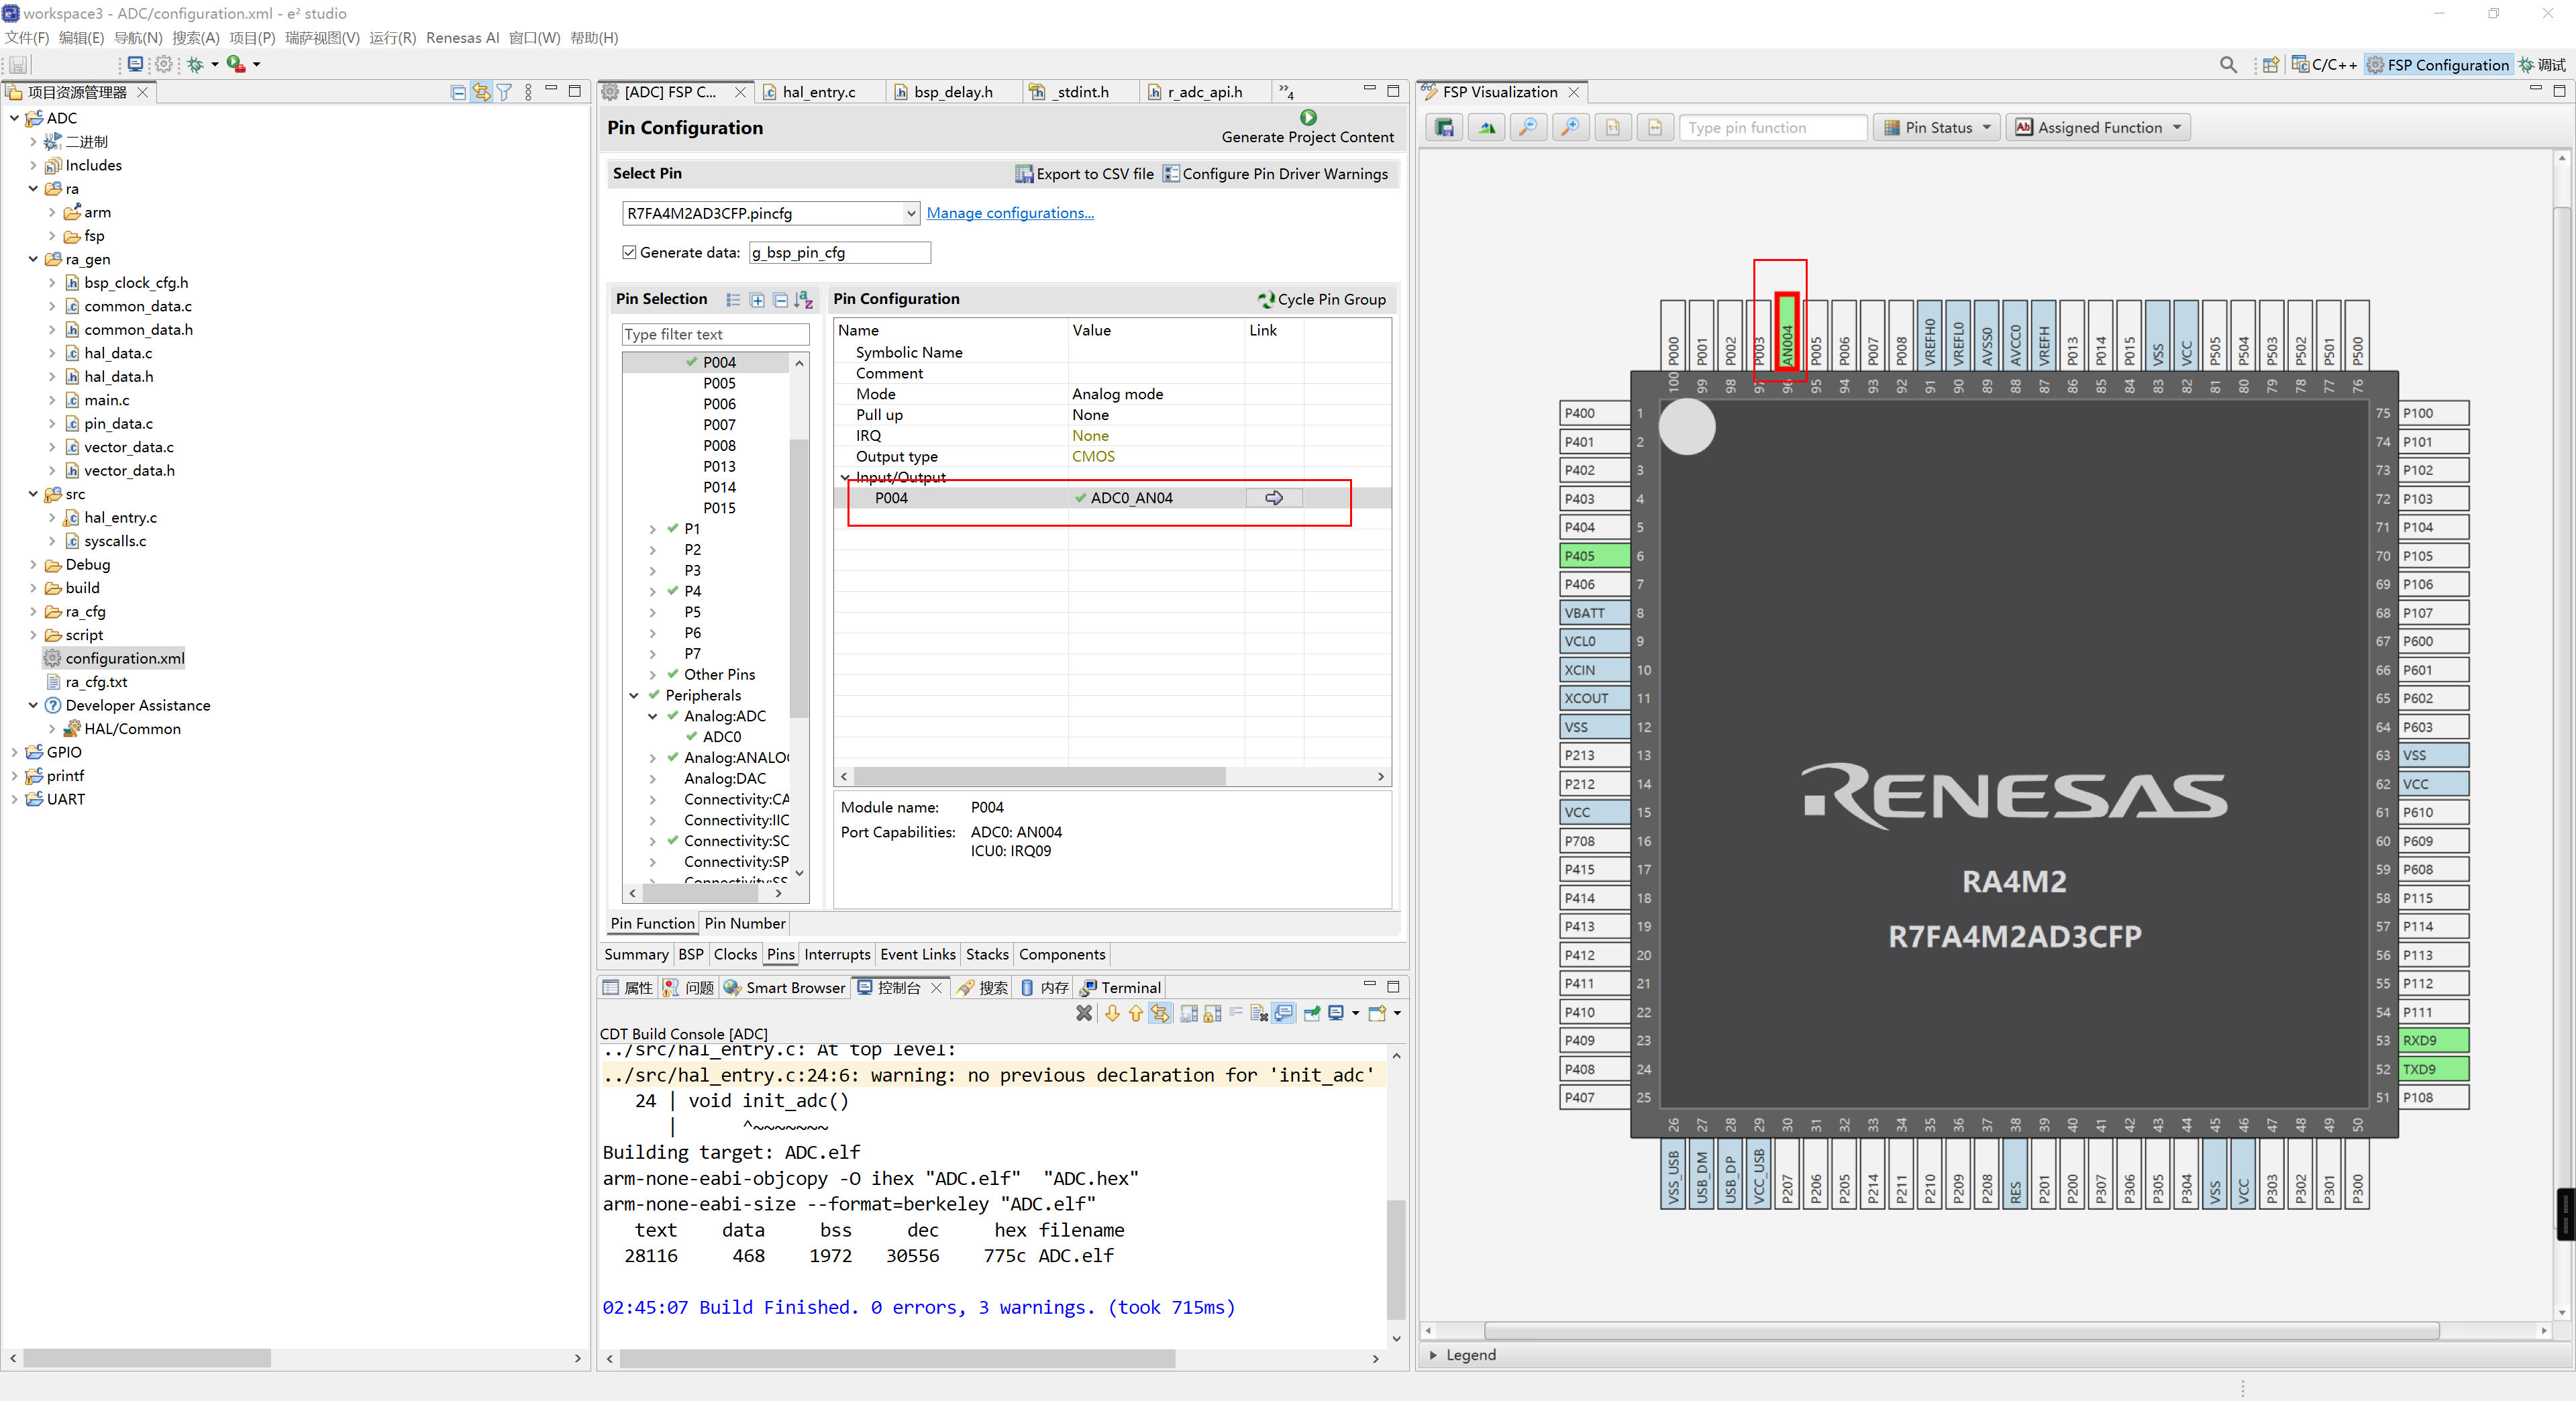
Task: Collapse the ra_gen folder
Action: point(33,260)
